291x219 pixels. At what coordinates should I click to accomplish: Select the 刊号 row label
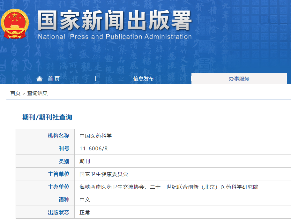[64, 148]
